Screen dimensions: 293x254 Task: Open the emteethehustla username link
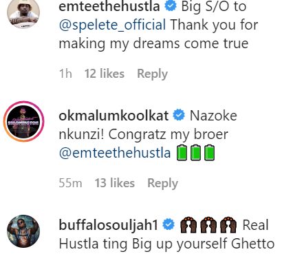[109, 6]
